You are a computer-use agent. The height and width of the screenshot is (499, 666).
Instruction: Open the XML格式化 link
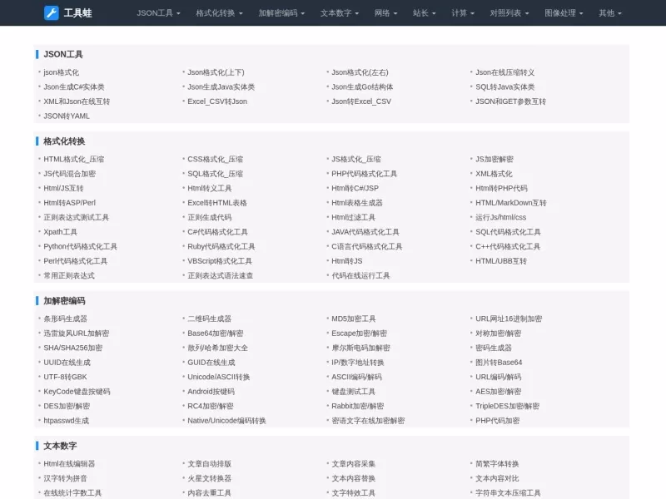tap(494, 174)
